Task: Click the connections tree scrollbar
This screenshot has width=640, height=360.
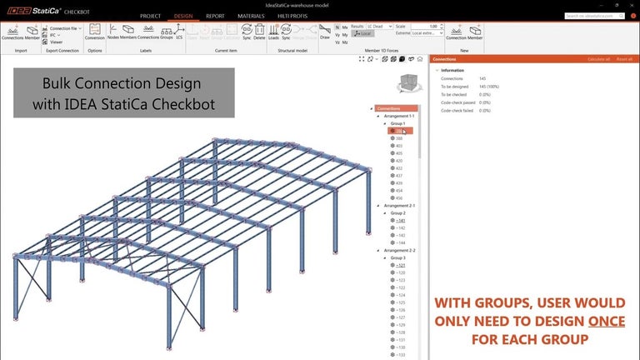Action: [420, 132]
